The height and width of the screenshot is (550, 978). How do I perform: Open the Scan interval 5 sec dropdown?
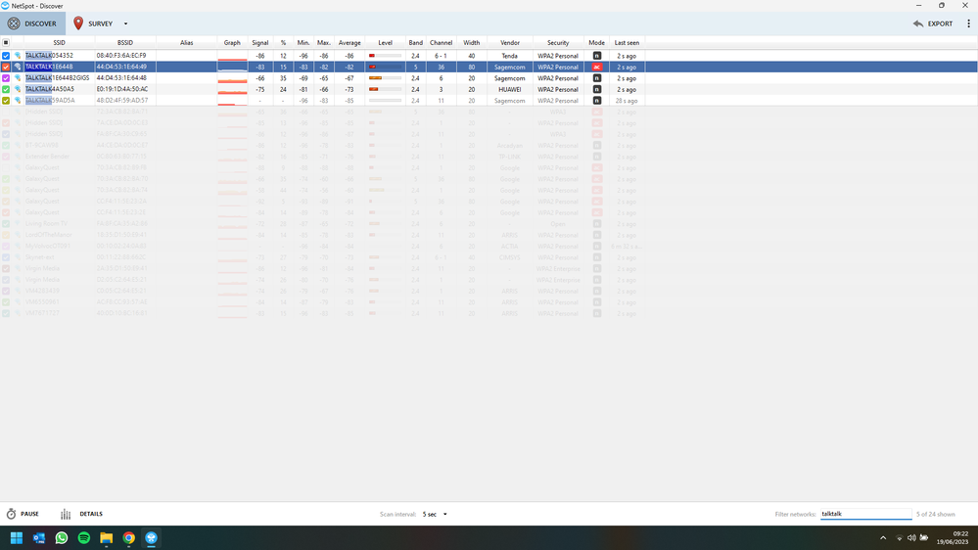click(435, 514)
